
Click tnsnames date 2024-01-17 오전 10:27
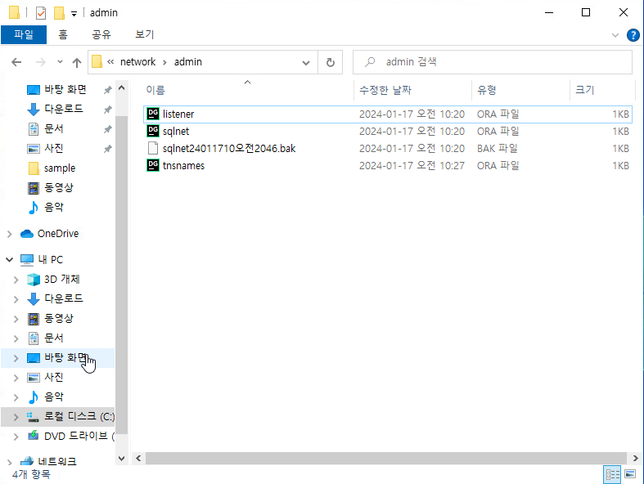tap(412, 165)
